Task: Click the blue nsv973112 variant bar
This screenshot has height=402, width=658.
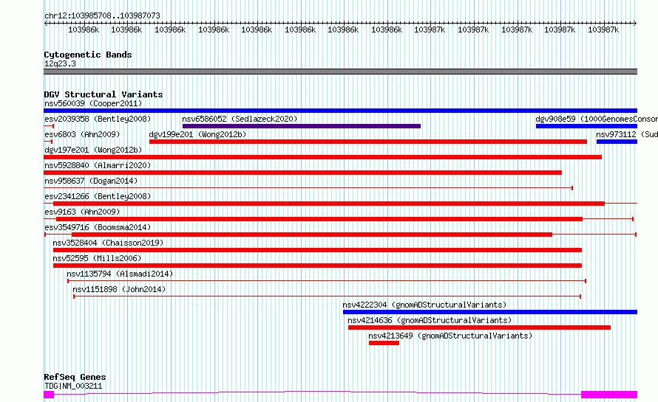Action: tap(617, 142)
